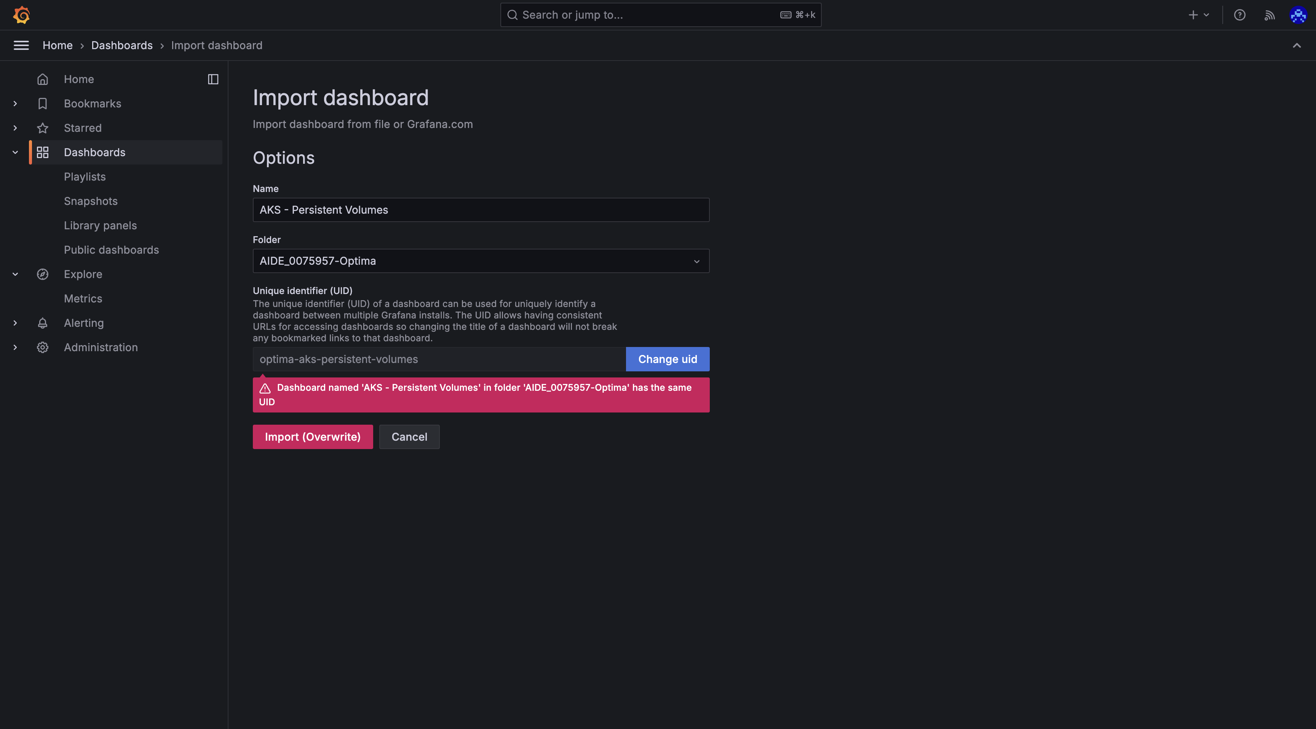Open Public dashboards in the sidebar

[111, 250]
